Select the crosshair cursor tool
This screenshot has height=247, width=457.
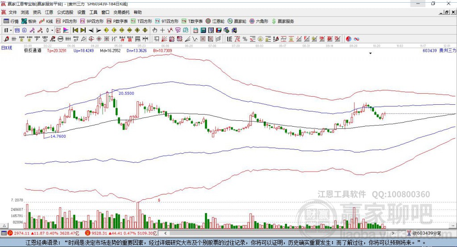tap(162, 30)
